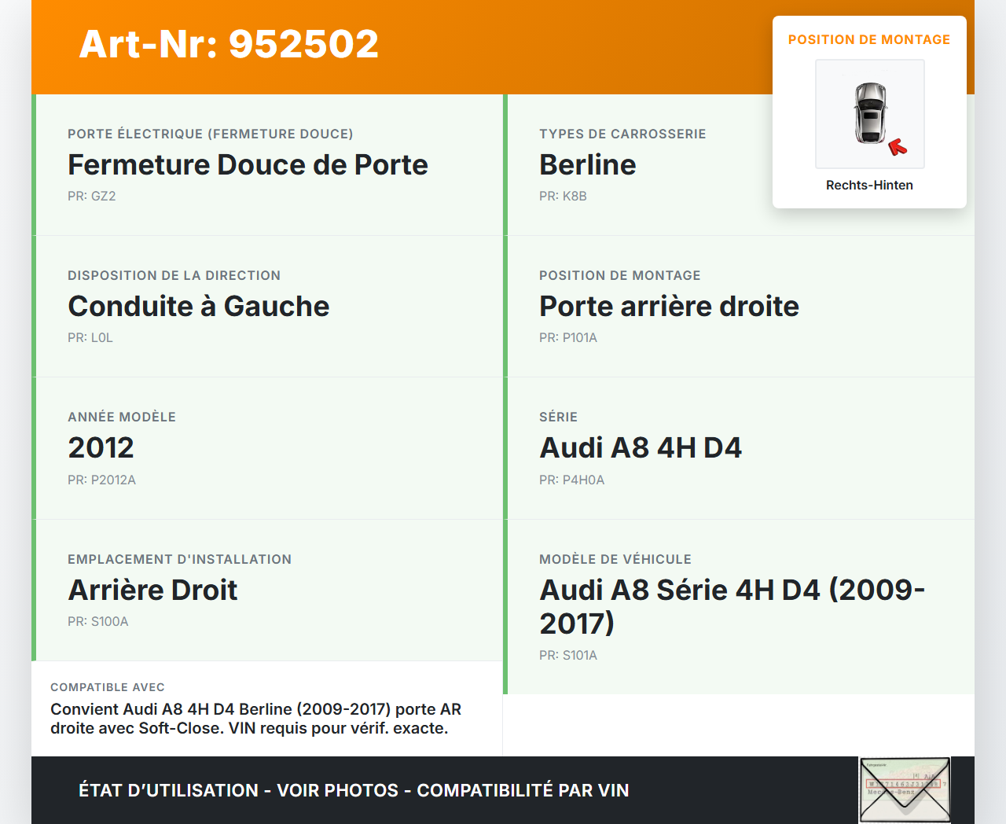1006x824 pixels.
Task: Click the 'COMPATIBLE AVEC' section label
Action: pyautogui.click(x=108, y=687)
